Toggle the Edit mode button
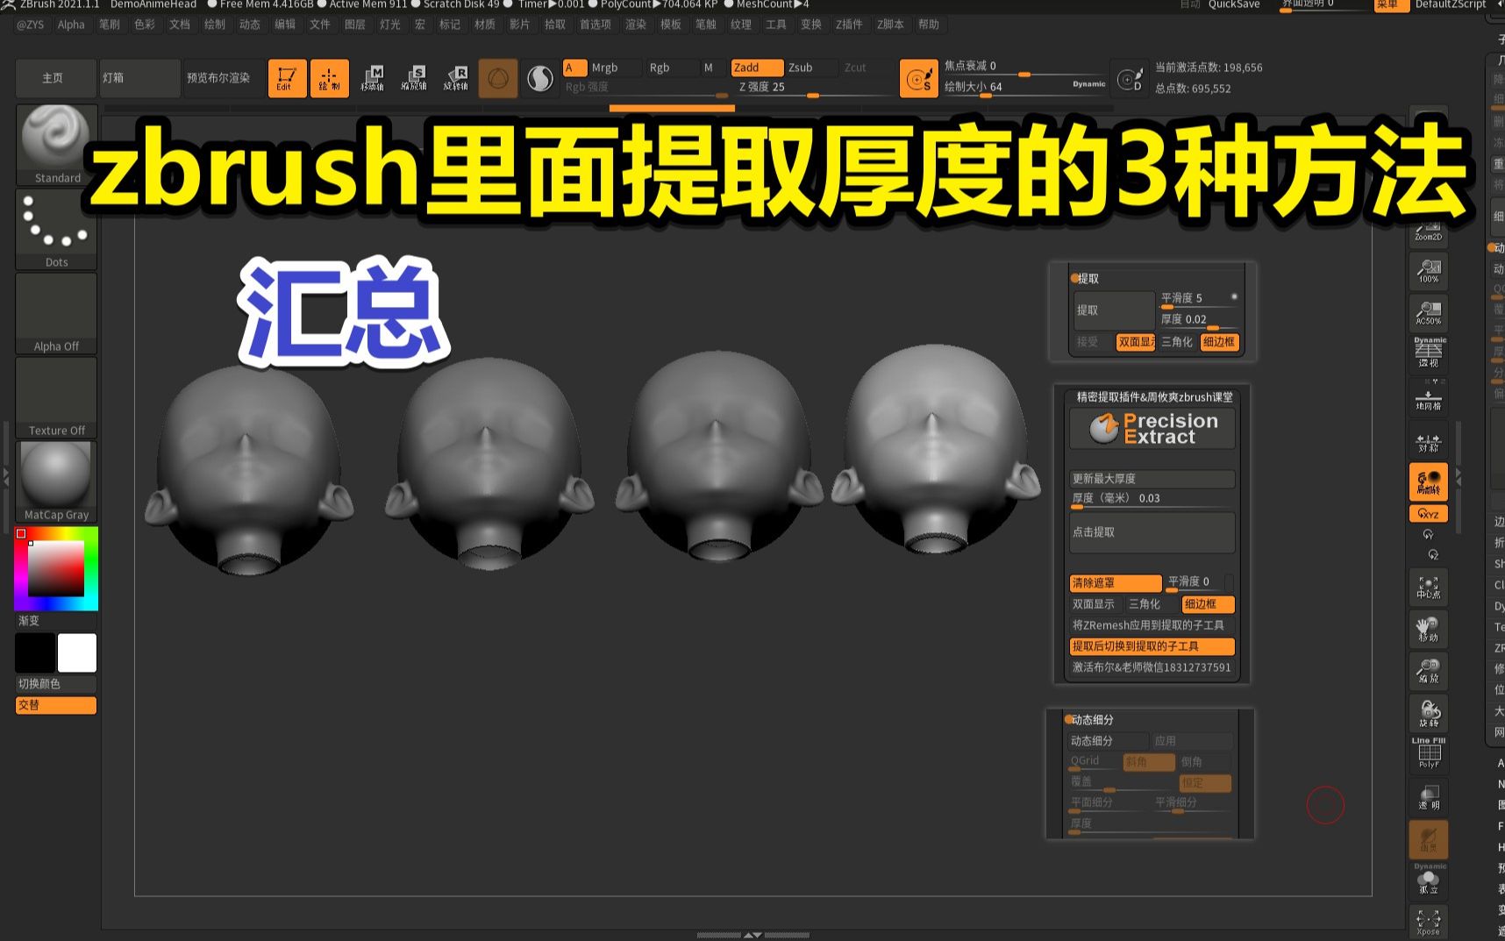The image size is (1505, 941). click(287, 78)
